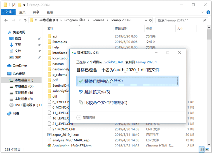Screen dimensions: 212x153
Task: Click the back navigation arrow
Action: point(6,20)
